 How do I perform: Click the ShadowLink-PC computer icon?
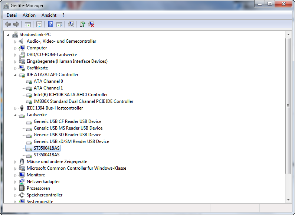click(15, 35)
